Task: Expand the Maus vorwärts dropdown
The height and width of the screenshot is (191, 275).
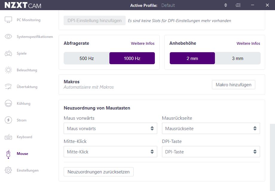Action: pyautogui.click(x=110, y=129)
